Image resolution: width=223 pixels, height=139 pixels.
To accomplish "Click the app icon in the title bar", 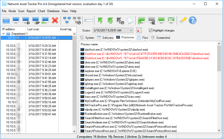I will (4, 4).
